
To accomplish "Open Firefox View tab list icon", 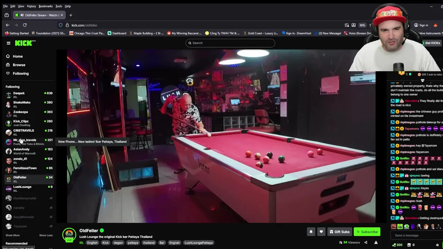I will point(7,15).
